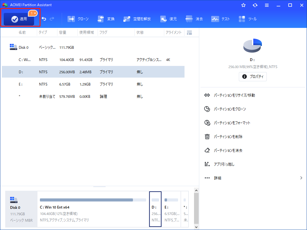Open the ツール (Tools) menu
This screenshot has height=230, width=307.
tap(247, 19)
